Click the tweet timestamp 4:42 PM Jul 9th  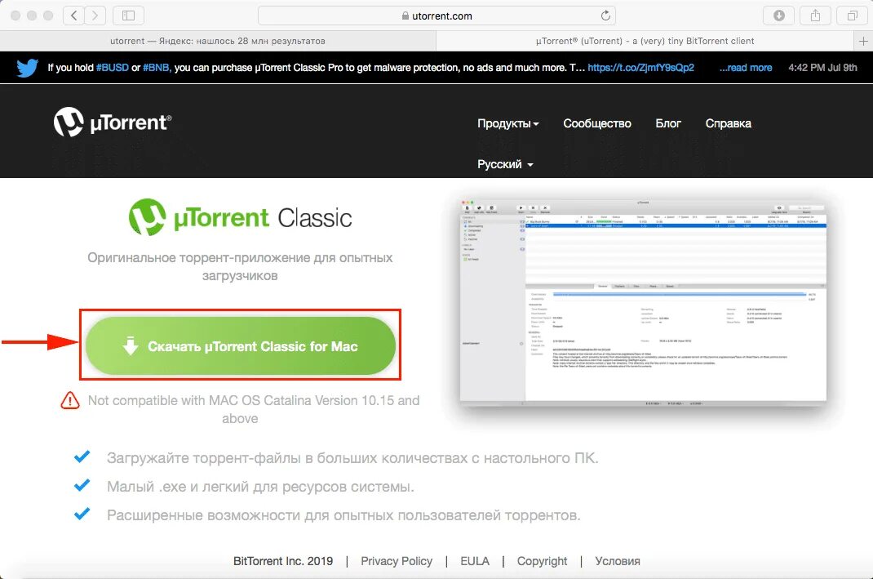[x=822, y=68]
